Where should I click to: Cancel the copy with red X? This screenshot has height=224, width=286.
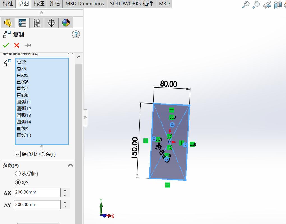pyautogui.click(x=16, y=45)
